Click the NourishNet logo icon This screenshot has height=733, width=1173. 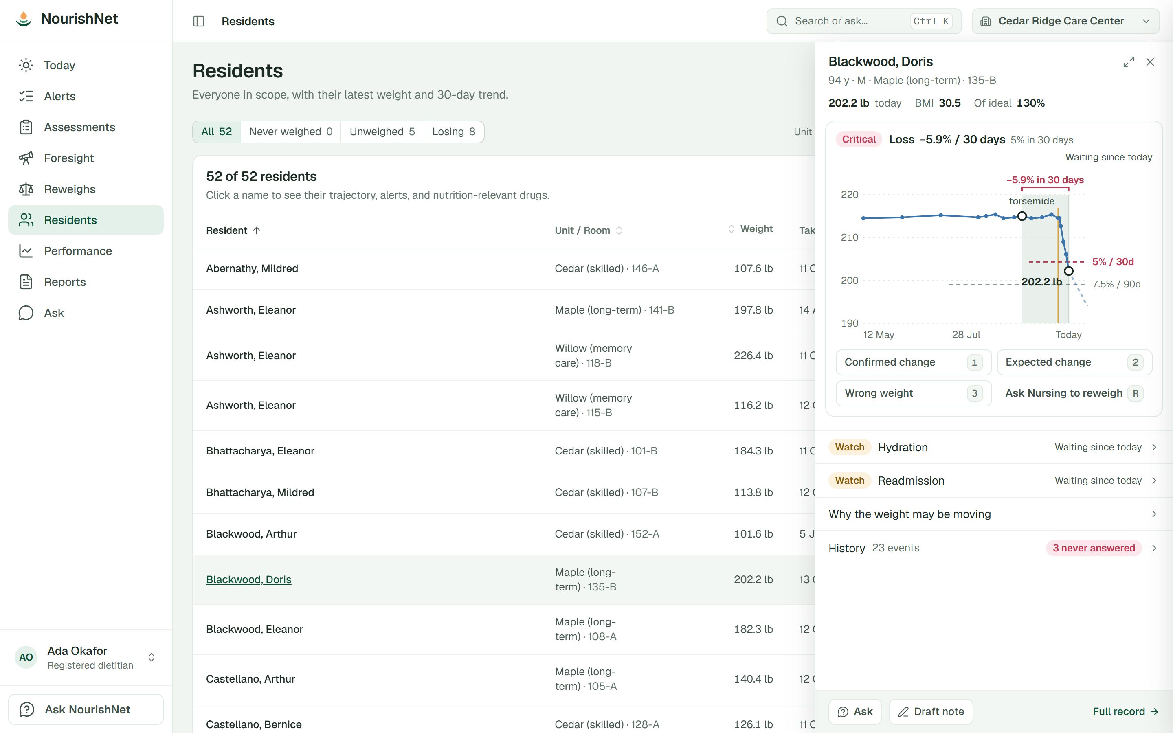click(23, 18)
